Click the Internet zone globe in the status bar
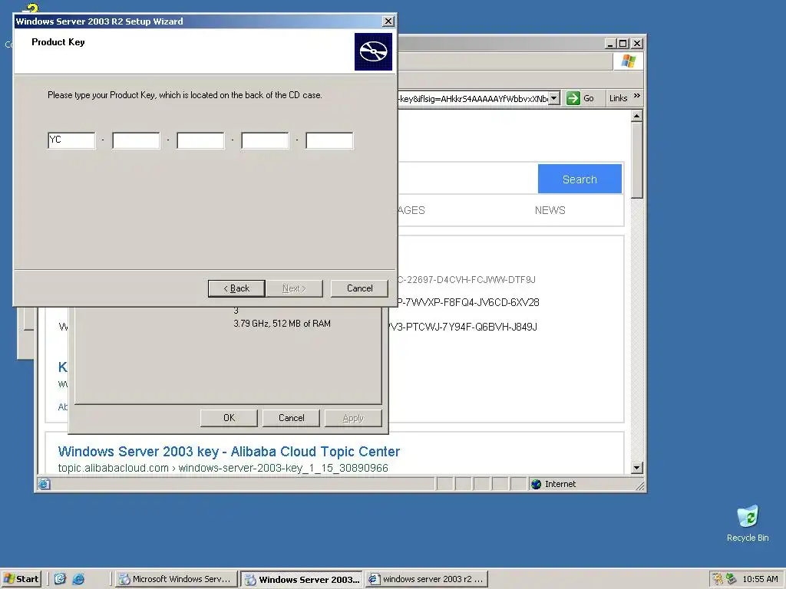786x589 pixels. pos(537,484)
